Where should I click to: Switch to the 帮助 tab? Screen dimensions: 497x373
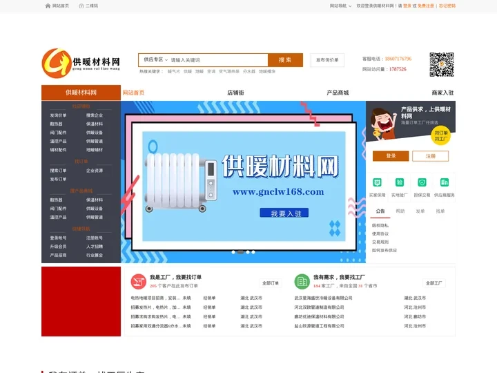tap(400, 211)
